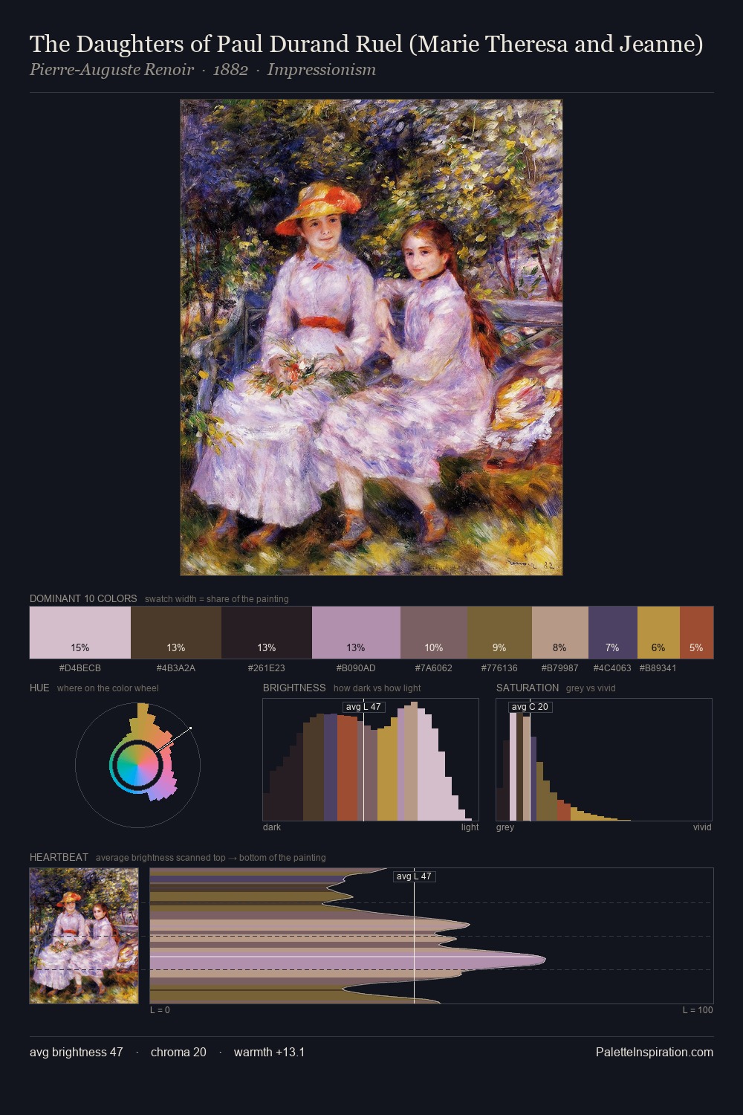This screenshot has width=743, height=1115.
Task: Click the hex code '#4C4063' label
Action: coord(612,668)
